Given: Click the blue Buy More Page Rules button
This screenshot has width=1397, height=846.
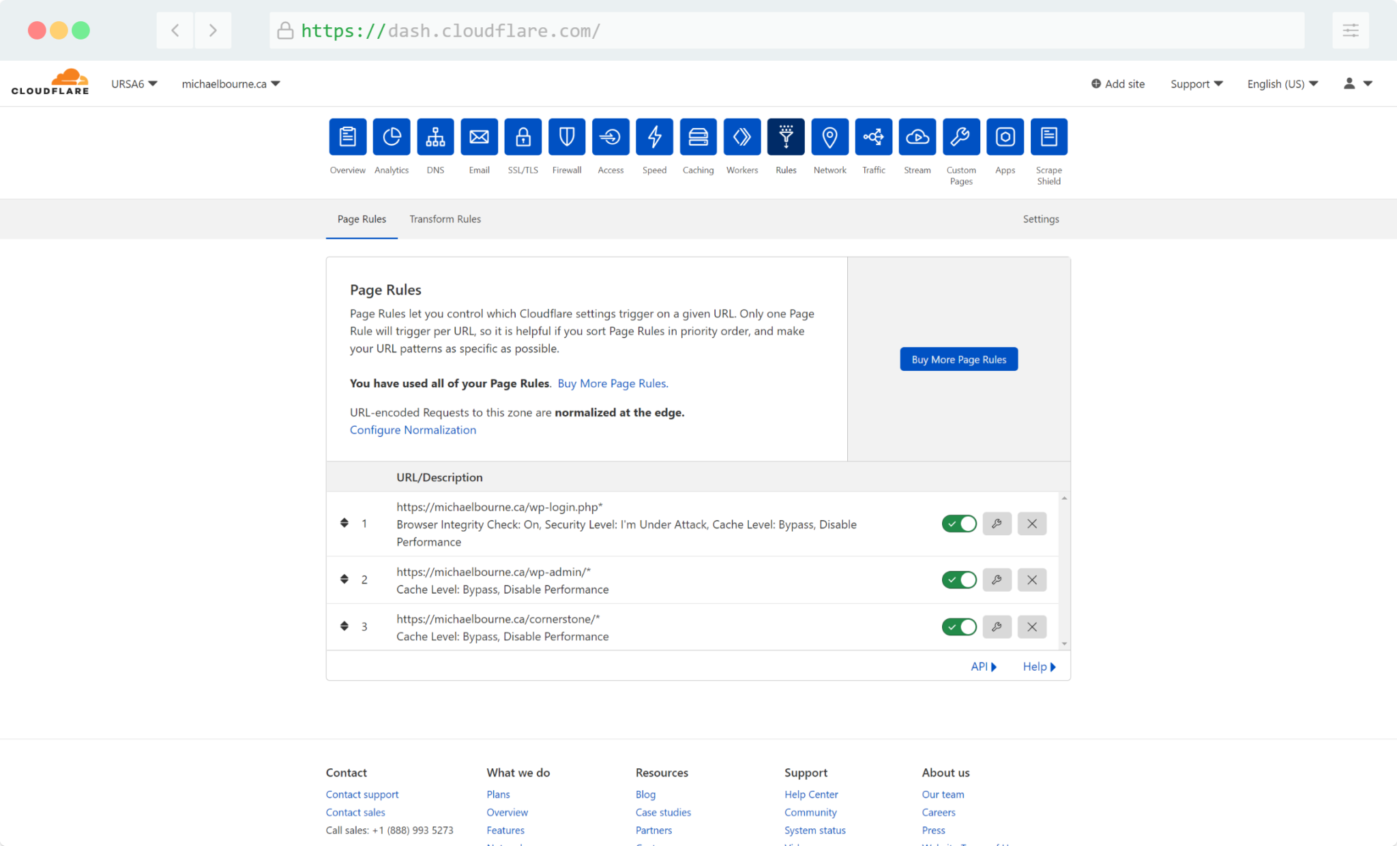Looking at the screenshot, I should click(x=958, y=359).
